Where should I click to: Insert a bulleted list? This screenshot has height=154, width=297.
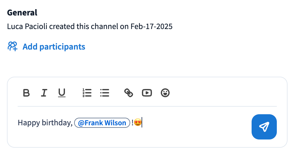pyautogui.click(x=104, y=93)
